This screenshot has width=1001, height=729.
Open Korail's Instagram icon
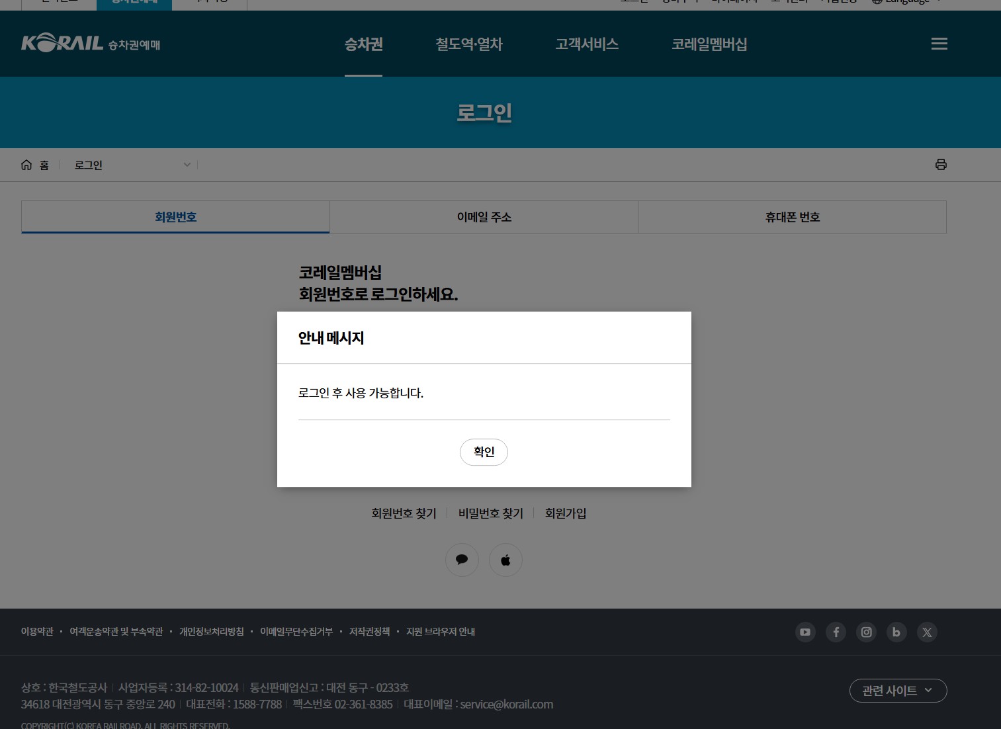tap(866, 632)
